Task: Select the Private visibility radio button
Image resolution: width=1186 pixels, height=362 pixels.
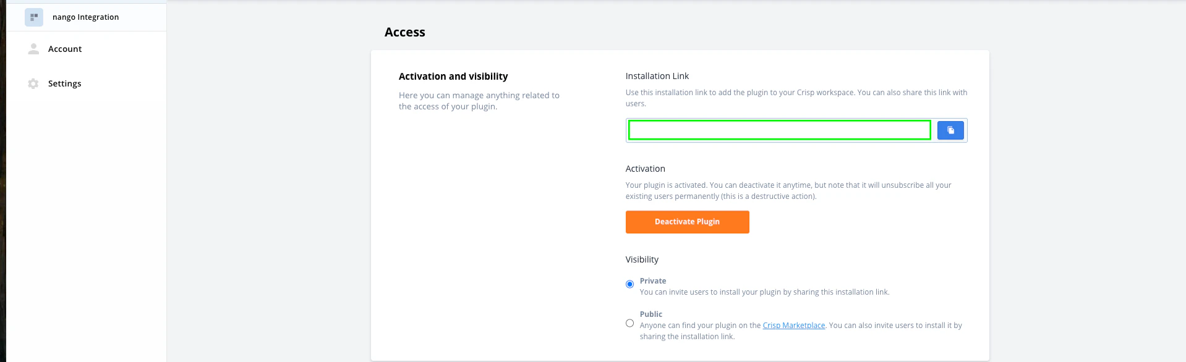Action: [x=629, y=284]
